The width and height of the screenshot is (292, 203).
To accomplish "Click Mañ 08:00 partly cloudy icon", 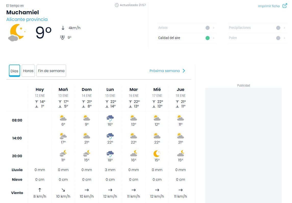I will click(63, 118).
